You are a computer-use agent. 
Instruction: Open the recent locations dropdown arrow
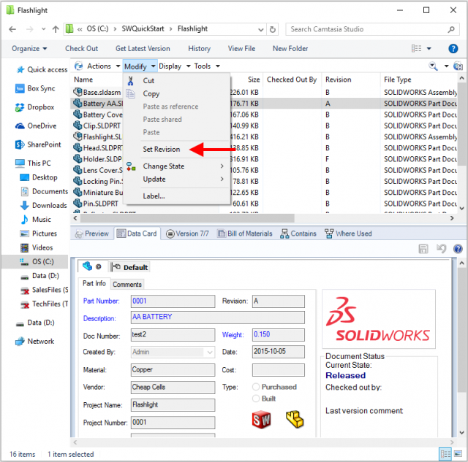point(44,29)
